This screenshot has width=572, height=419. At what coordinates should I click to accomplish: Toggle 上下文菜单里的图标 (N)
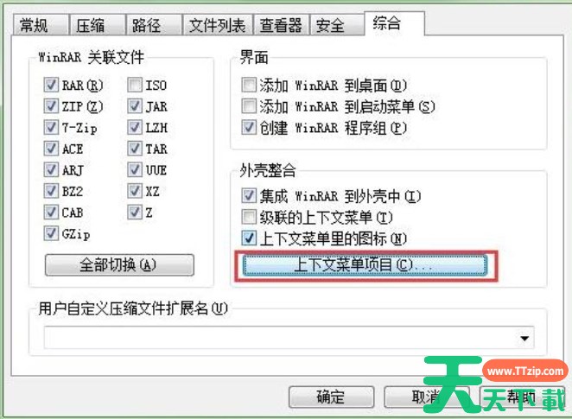[x=249, y=238]
